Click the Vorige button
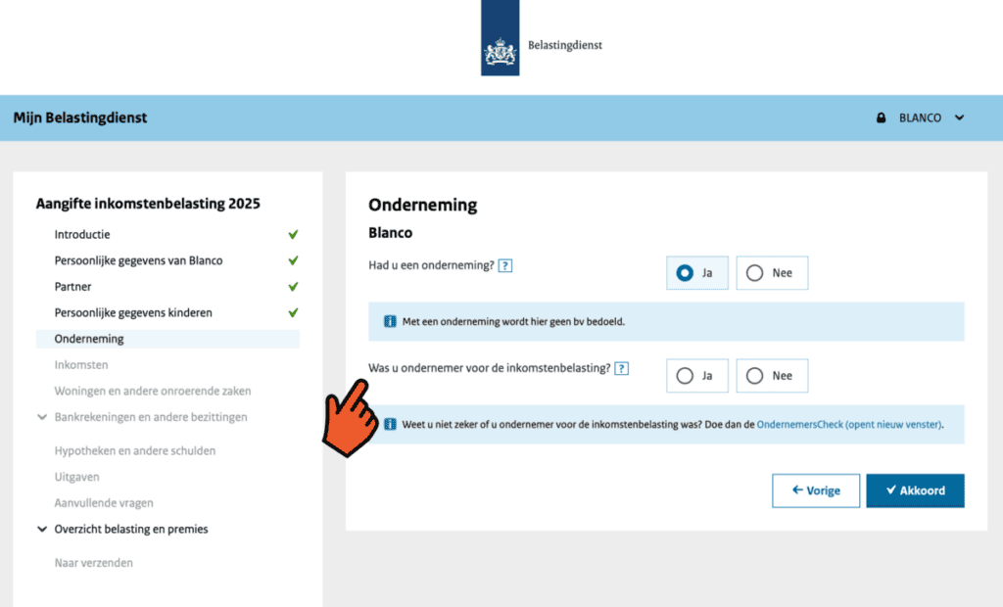 coord(815,490)
